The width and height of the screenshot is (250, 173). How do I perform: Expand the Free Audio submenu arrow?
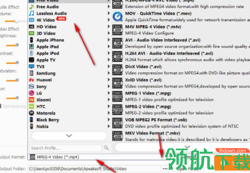tap(109, 7)
